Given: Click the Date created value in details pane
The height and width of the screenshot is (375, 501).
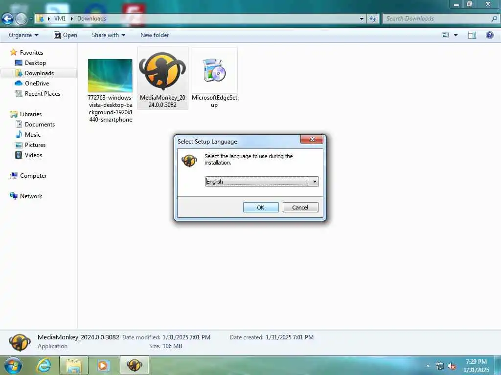Looking at the screenshot, I should (x=290, y=337).
